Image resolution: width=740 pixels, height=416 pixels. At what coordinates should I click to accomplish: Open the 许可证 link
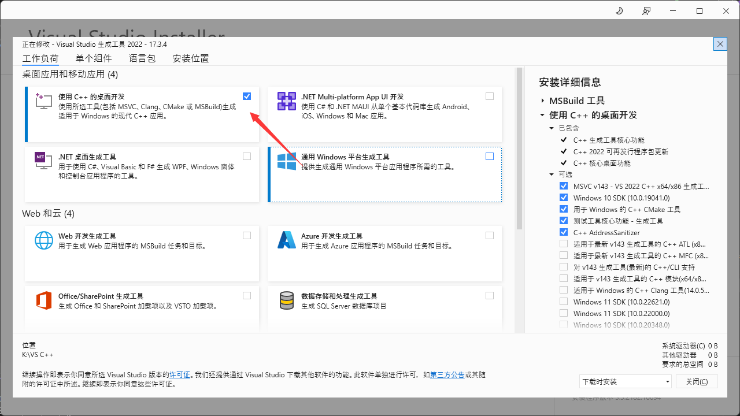[x=180, y=375]
